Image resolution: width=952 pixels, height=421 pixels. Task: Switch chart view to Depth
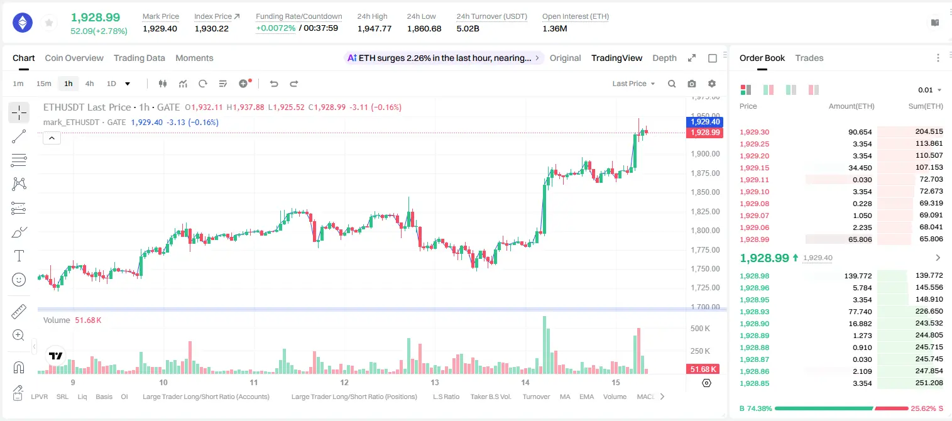click(x=664, y=58)
